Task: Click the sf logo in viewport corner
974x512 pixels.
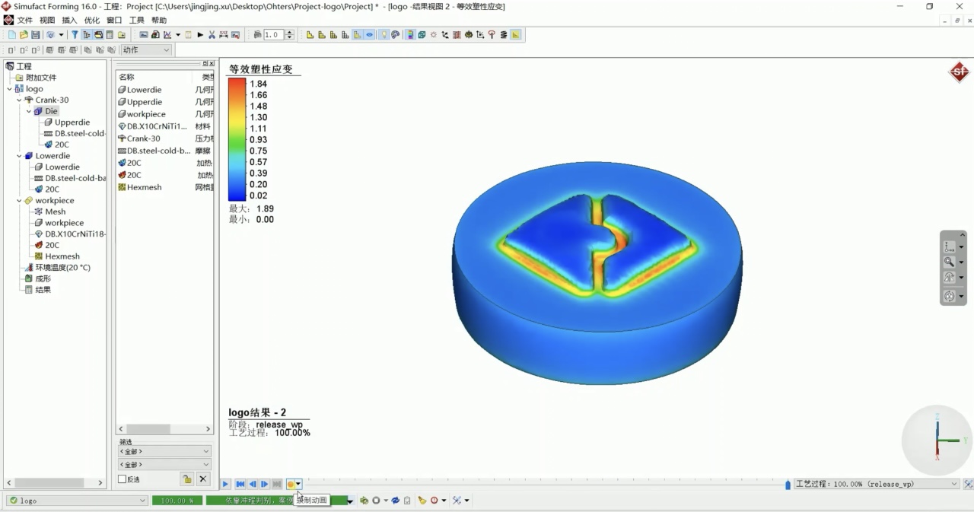Action: [959, 73]
